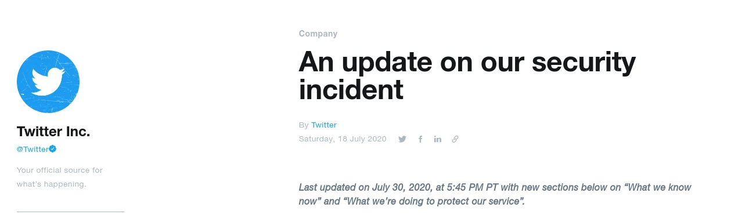Screen dimensions: 731x222
Task: Select the Twitter Inc. profile name
Action: (53, 132)
